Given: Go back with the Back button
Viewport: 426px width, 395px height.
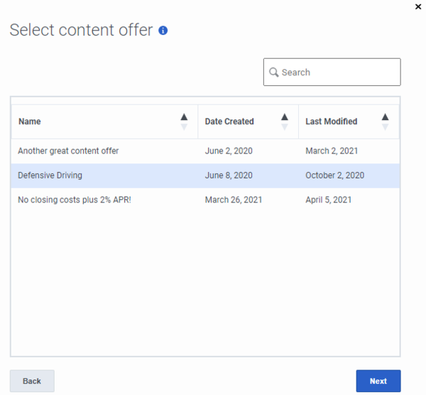Looking at the screenshot, I should [x=32, y=381].
